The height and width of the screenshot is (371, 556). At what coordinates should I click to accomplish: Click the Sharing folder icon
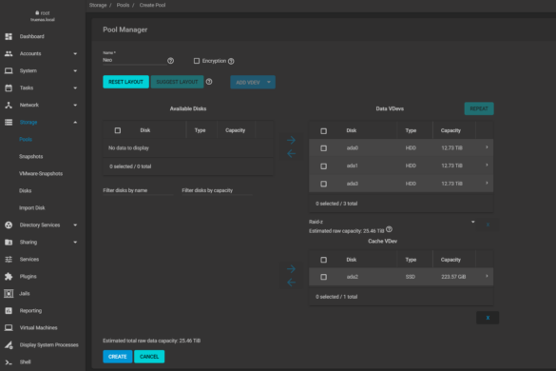pyautogui.click(x=9, y=243)
